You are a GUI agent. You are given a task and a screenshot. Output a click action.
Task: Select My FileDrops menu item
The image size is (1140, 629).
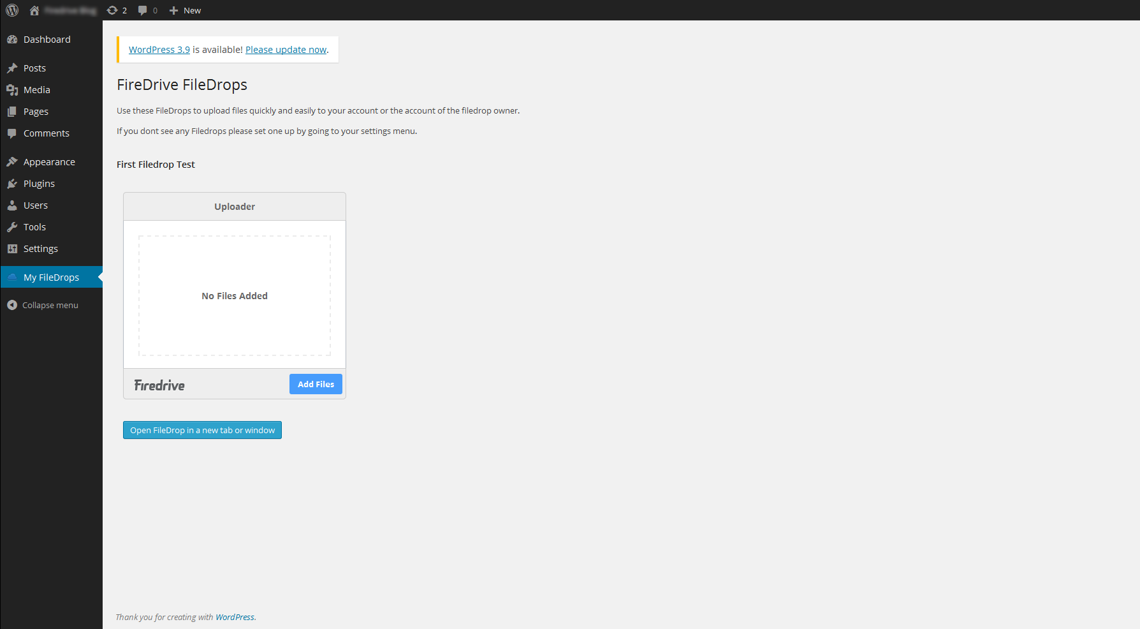click(51, 277)
